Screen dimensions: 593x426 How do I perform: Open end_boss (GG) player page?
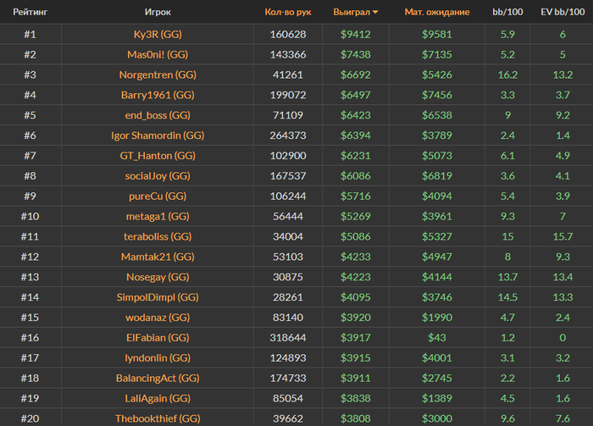pos(158,115)
